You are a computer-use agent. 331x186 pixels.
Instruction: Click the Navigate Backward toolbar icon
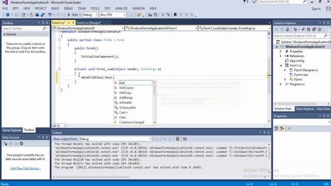[x=8, y=15]
